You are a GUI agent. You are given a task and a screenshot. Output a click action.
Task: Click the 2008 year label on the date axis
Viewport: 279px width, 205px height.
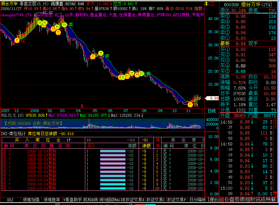35,111
